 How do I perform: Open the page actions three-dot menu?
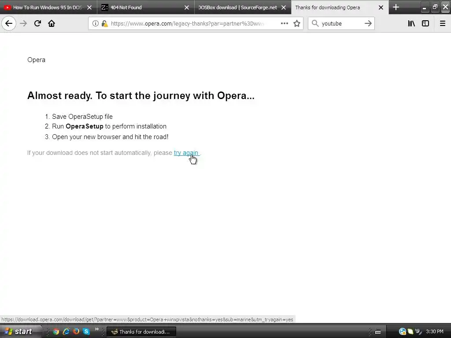[285, 23]
